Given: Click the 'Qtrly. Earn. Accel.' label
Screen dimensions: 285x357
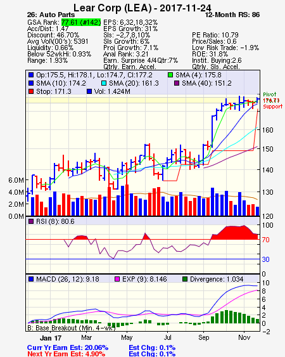Looking at the screenshot, I should point(130,67).
